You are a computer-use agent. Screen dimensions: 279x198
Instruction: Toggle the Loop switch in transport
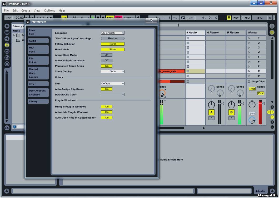[x=183, y=18]
